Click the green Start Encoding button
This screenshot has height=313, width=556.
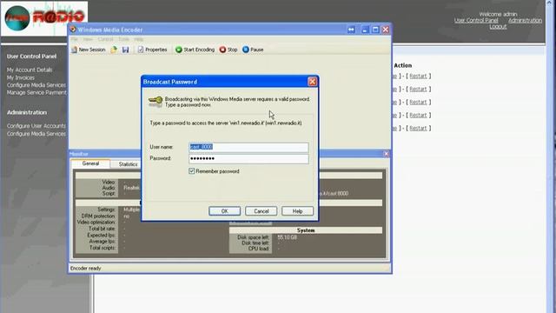pyautogui.click(x=195, y=50)
